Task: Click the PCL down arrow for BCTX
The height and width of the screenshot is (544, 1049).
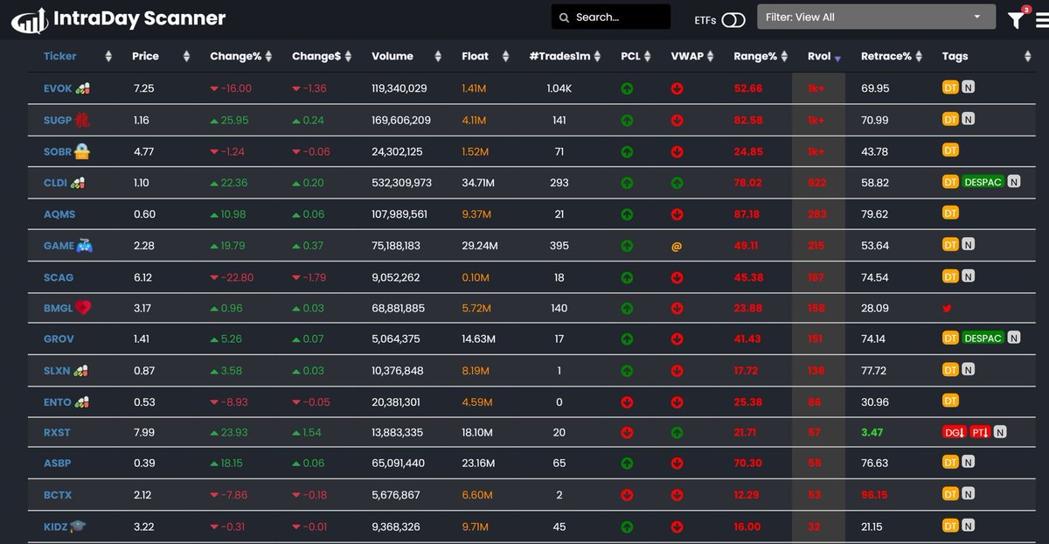Action: pyautogui.click(x=627, y=495)
